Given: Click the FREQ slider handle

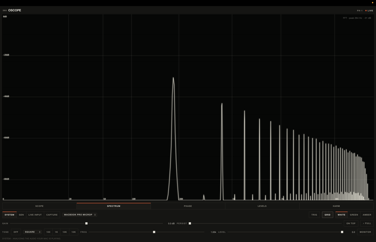Looking at the screenshot, I should (154, 232).
